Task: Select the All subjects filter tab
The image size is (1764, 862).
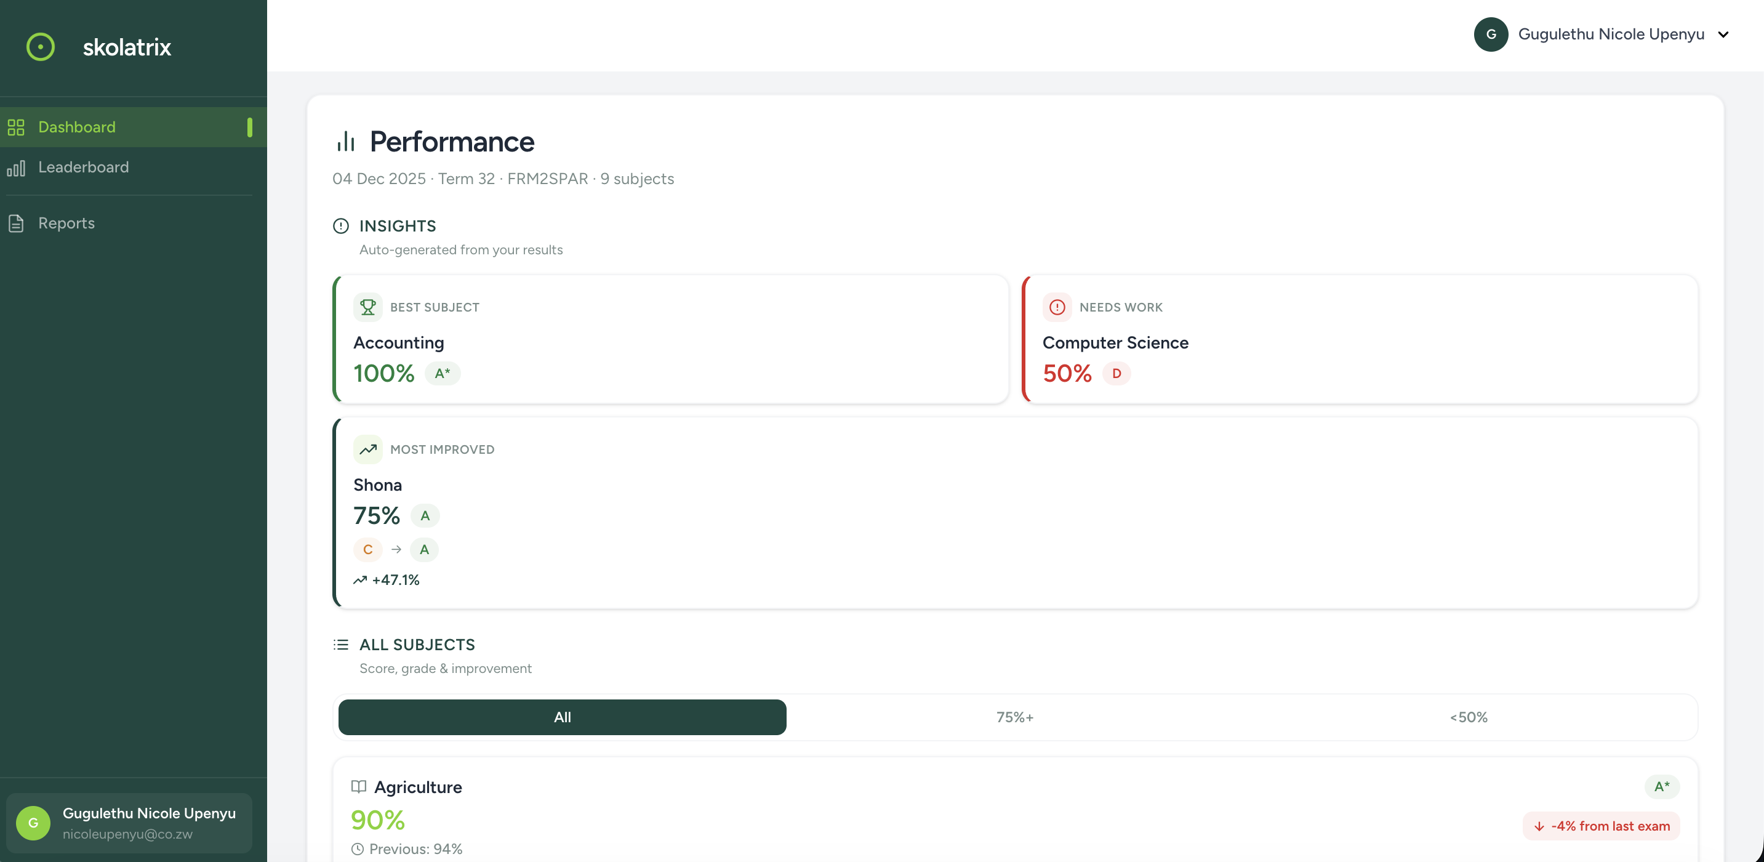Action: 562,717
